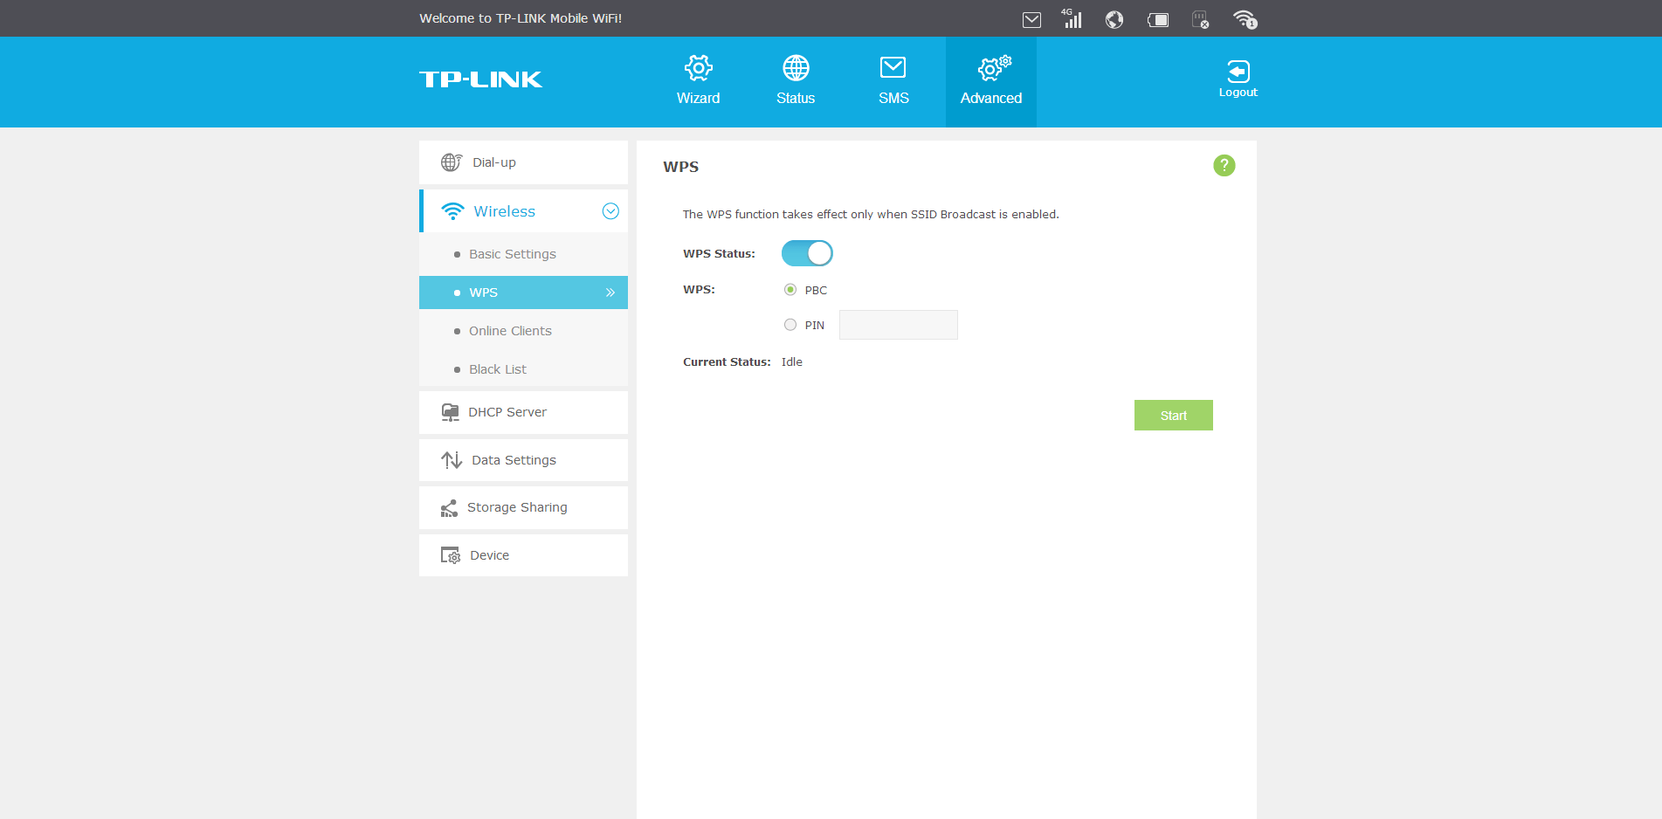Open the SMS tab
Screen dimensions: 1662x819
tap(893, 80)
